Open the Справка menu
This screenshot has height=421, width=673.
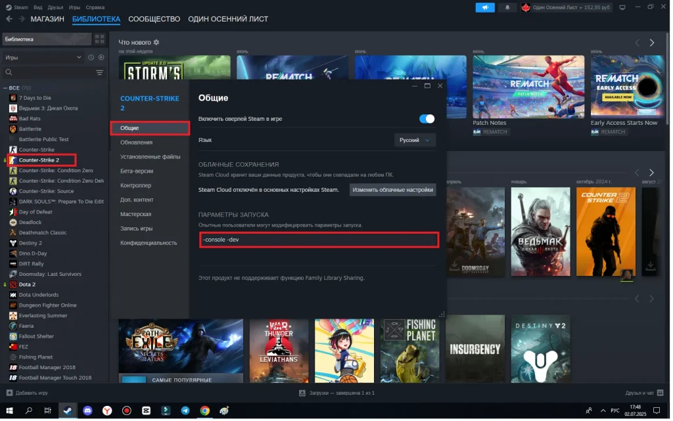(95, 7)
